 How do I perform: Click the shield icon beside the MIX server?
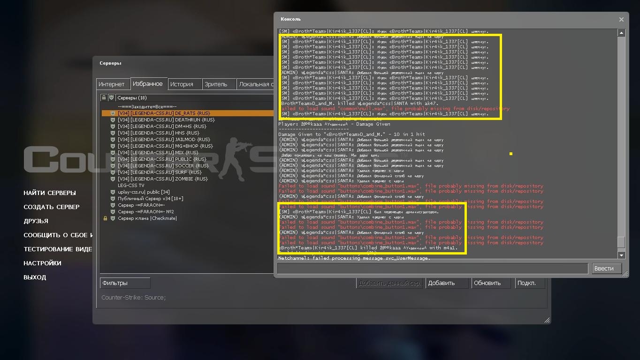pyautogui.click(x=113, y=152)
